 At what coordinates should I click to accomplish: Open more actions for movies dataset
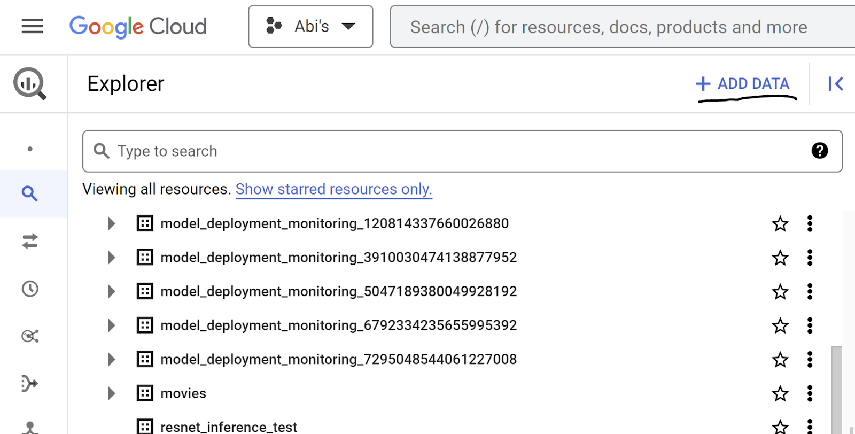point(810,393)
